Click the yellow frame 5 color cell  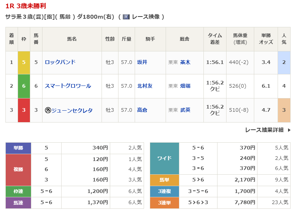24,62
